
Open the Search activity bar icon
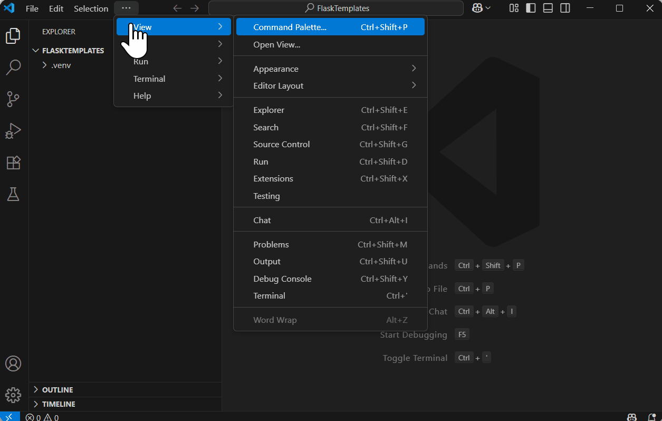pyautogui.click(x=13, y=67)
